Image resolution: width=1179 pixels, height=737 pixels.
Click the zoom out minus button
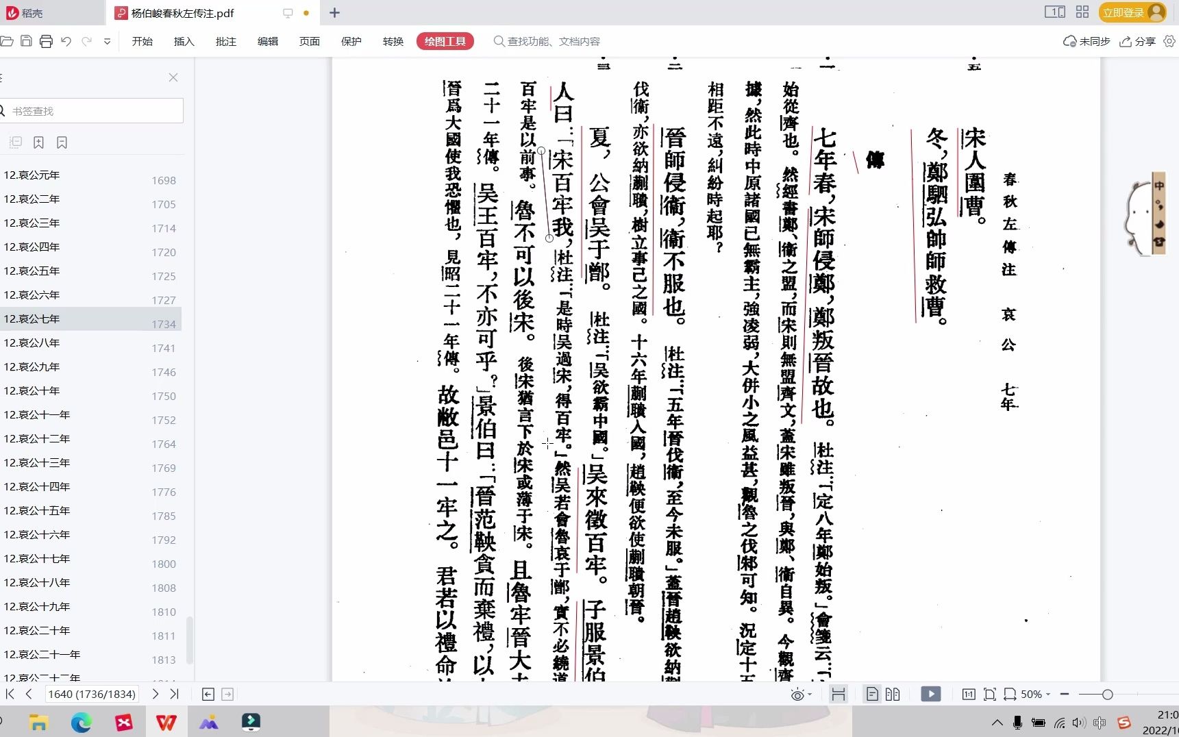[1065, 694]
